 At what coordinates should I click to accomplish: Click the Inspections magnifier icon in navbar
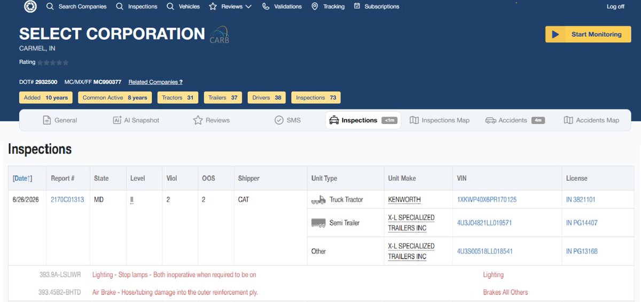pos(120,6)
